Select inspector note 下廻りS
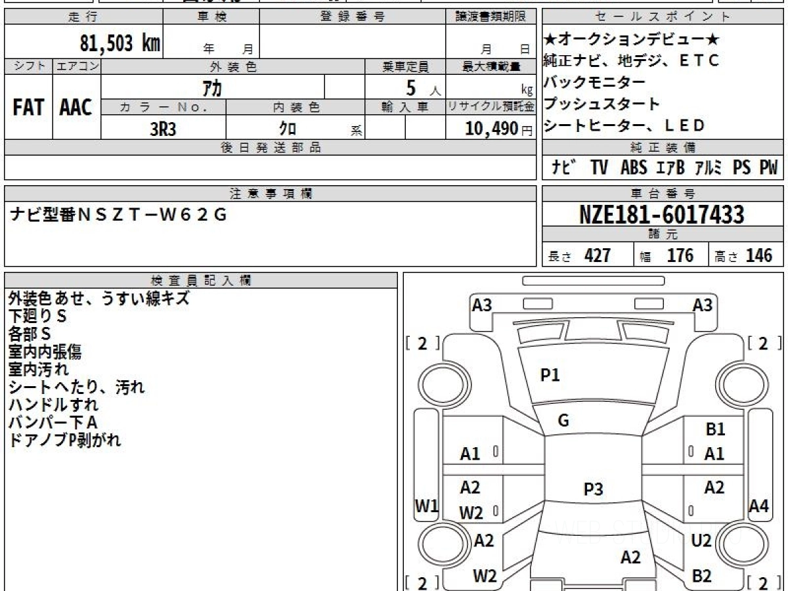 (x=37, y=316)
